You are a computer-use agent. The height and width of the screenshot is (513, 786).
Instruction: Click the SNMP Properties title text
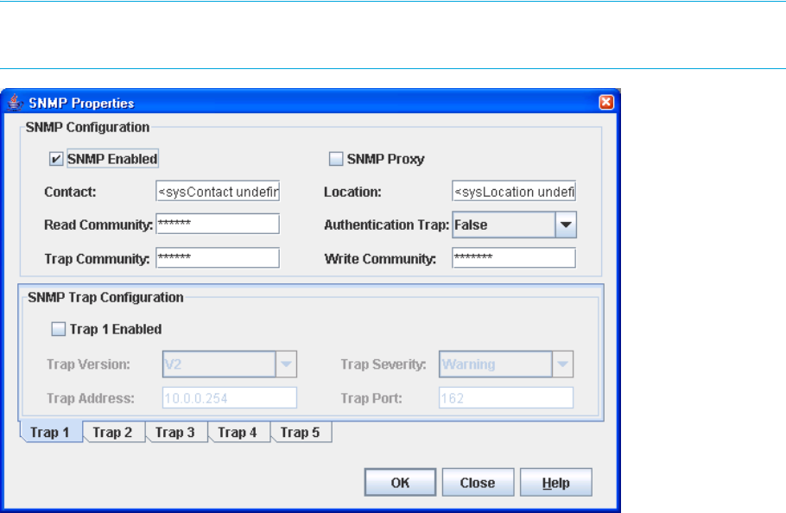81,103
